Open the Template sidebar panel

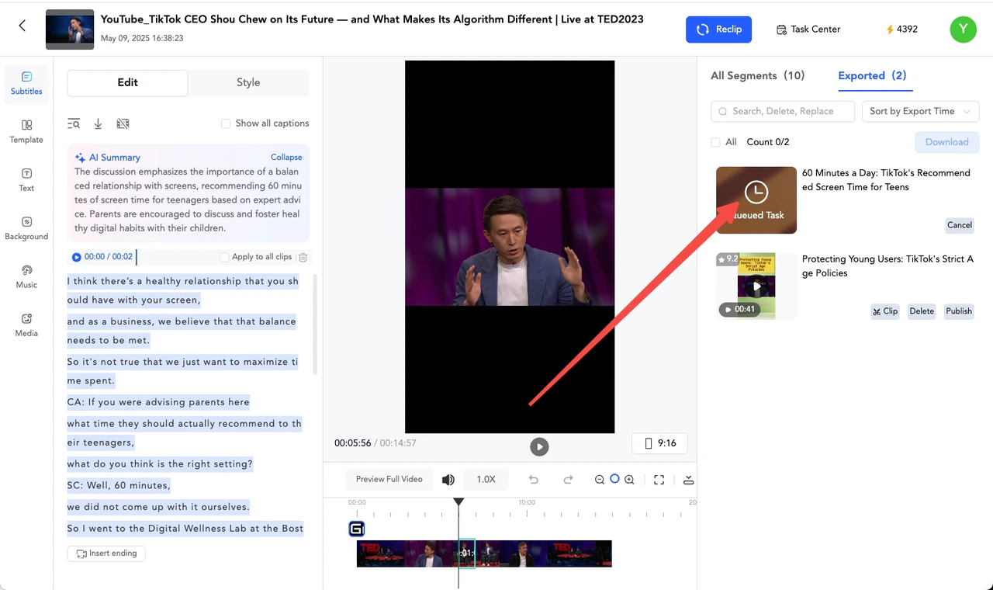[x=26, y=131]
